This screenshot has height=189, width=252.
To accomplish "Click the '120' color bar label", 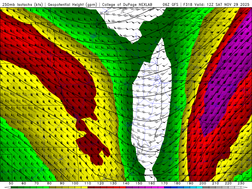I will coord(100,183).
